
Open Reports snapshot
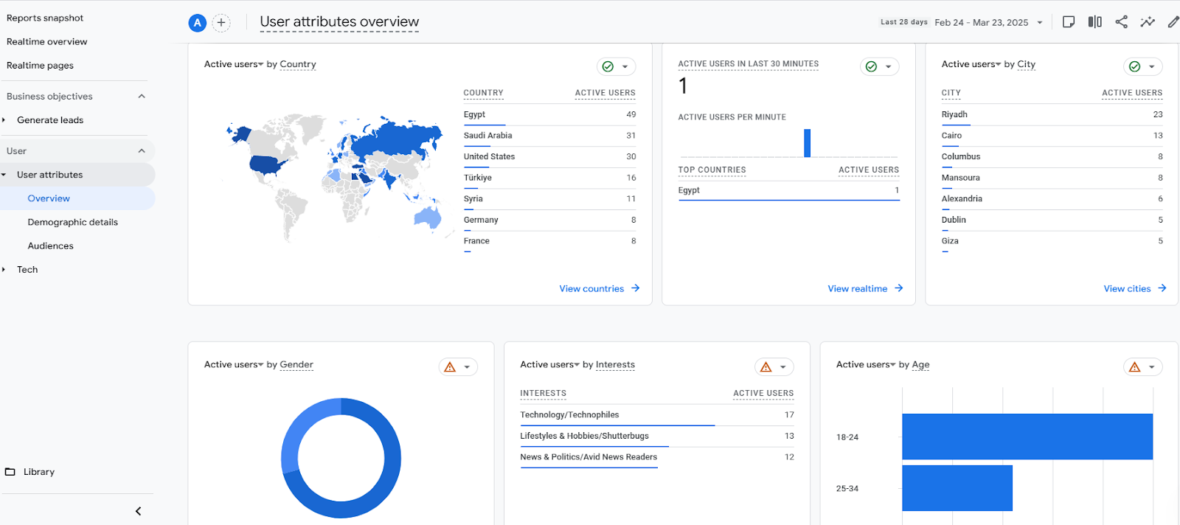(x=45, y=18)
